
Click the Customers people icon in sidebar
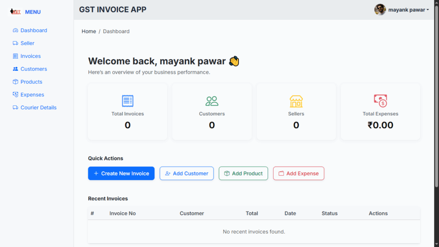point(15,69)
